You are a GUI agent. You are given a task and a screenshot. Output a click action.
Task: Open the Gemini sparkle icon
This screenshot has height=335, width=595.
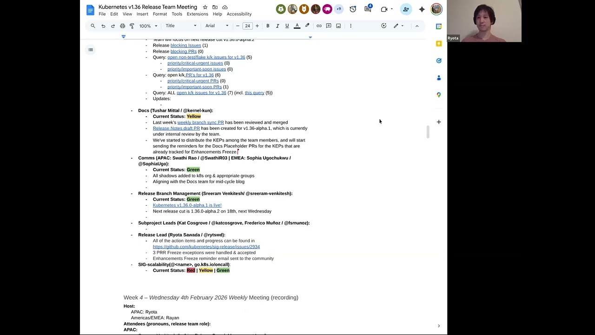(422, 9)
